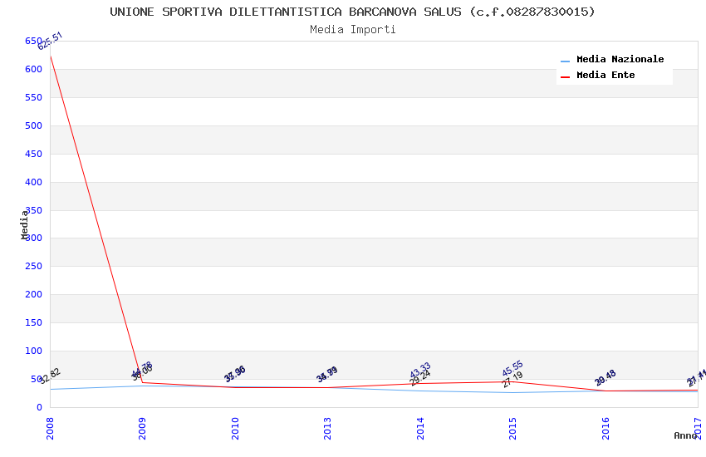Click the 2008 x-axis year label
The height and width of the screenshot is (457, 706).
50,428
